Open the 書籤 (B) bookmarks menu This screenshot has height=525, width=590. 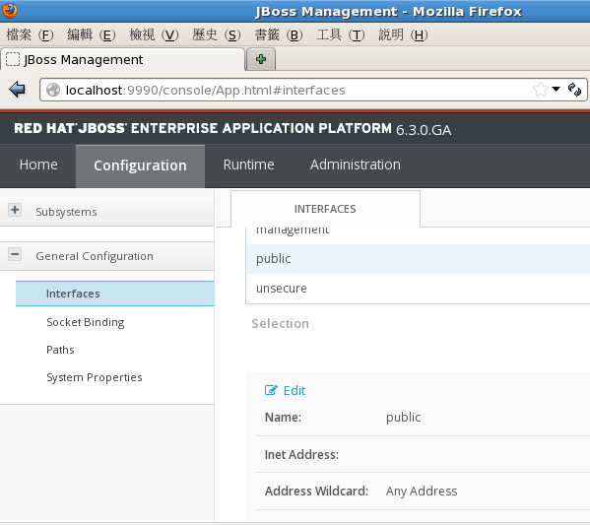(x=279, y=35)
